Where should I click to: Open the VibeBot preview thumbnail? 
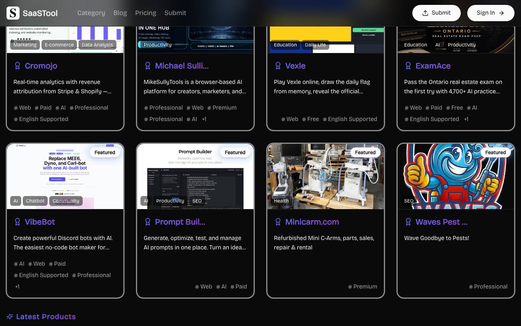pyautogui.click(x=65, y=176)
